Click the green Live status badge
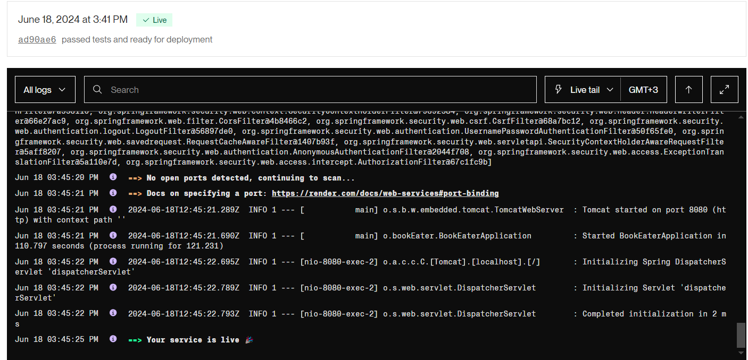The height and width of the screenshot is (360, 748). point(154,20)
